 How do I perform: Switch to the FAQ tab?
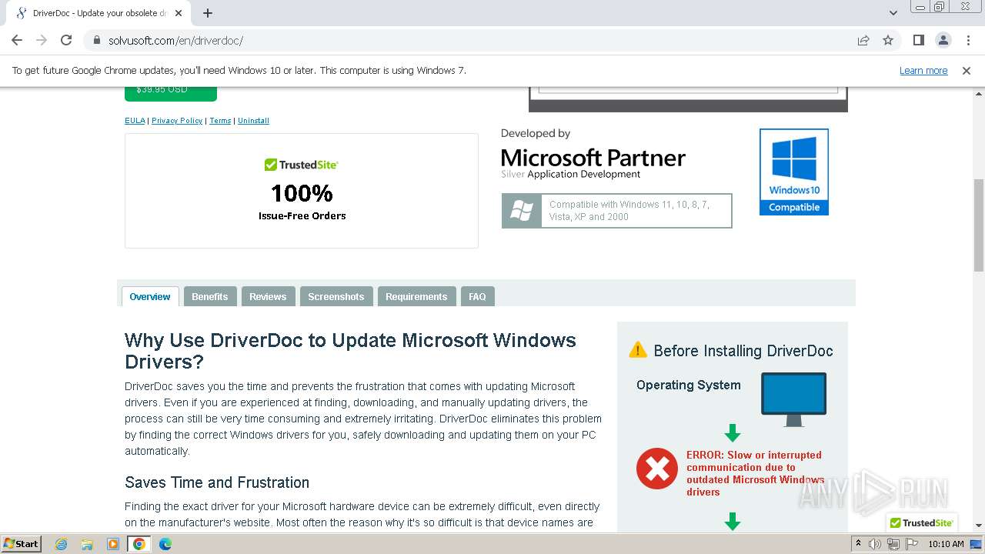(x=477, y=296)
